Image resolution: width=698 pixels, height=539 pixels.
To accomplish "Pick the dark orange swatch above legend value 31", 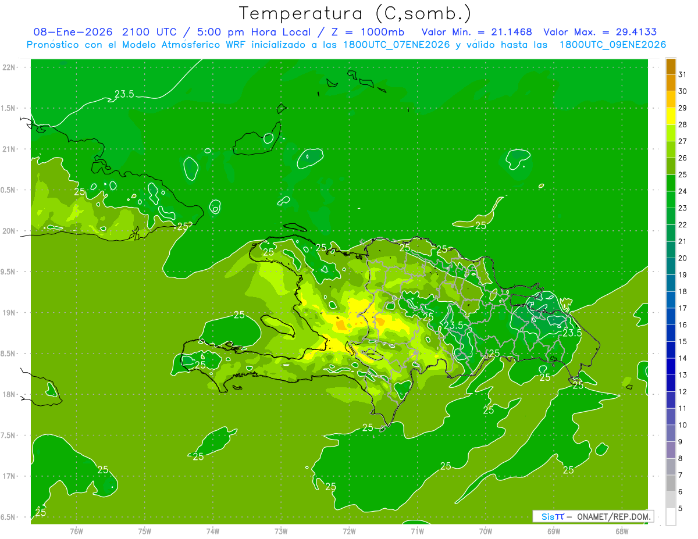I will click(671, 66).
